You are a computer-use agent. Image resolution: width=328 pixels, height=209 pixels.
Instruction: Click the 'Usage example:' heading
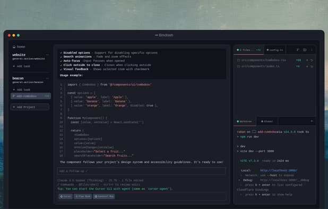tap(71, 75)
